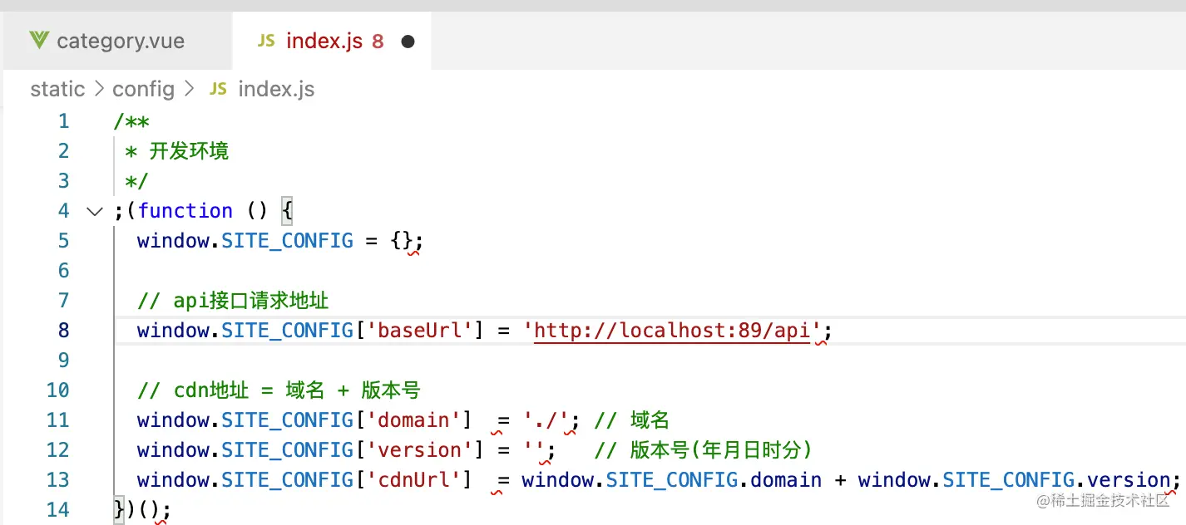This screenshot has height=525, width=1186.
Task: Click the Vue icon on category.vue tab
Action: (x=39, y=40)
